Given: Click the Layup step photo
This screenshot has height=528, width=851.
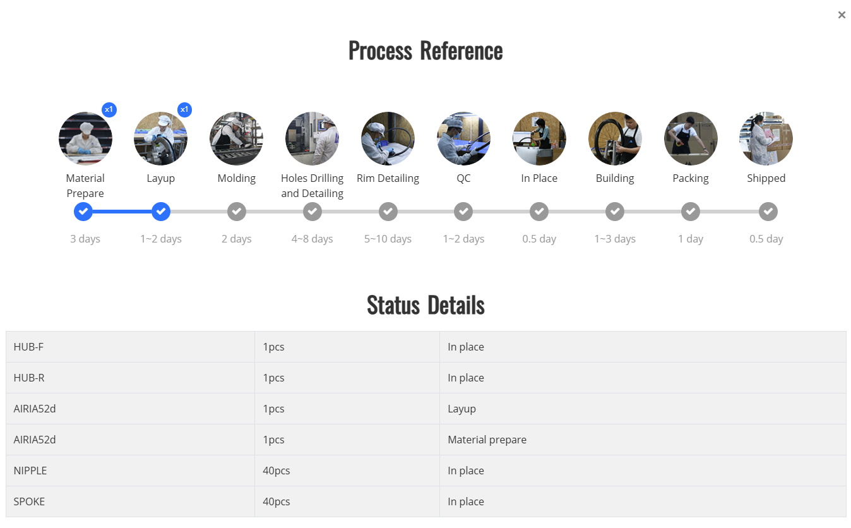Looking at the screenshot, I should [160, 139].
